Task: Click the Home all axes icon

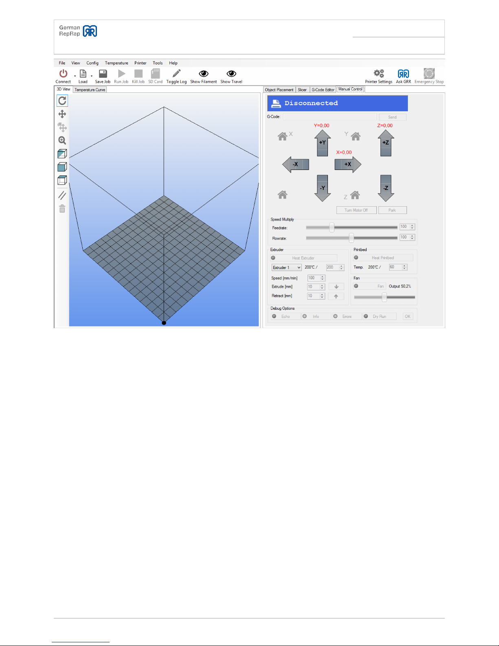Action: coord(283,195)
